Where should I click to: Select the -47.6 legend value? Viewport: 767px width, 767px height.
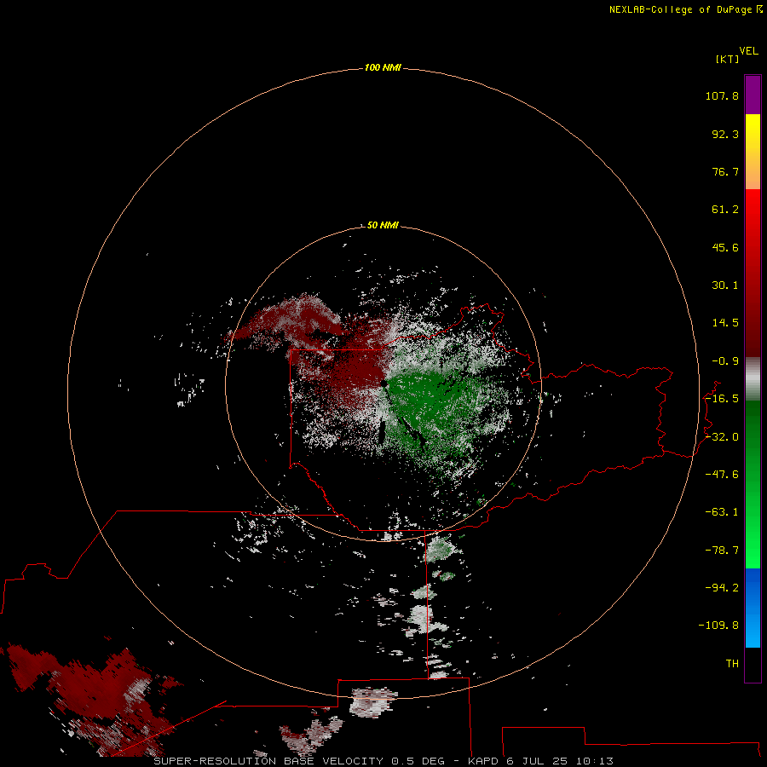point(722,475)
